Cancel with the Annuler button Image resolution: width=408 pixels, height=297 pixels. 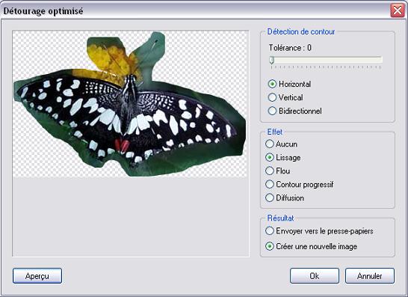click(x=370, y=276)
